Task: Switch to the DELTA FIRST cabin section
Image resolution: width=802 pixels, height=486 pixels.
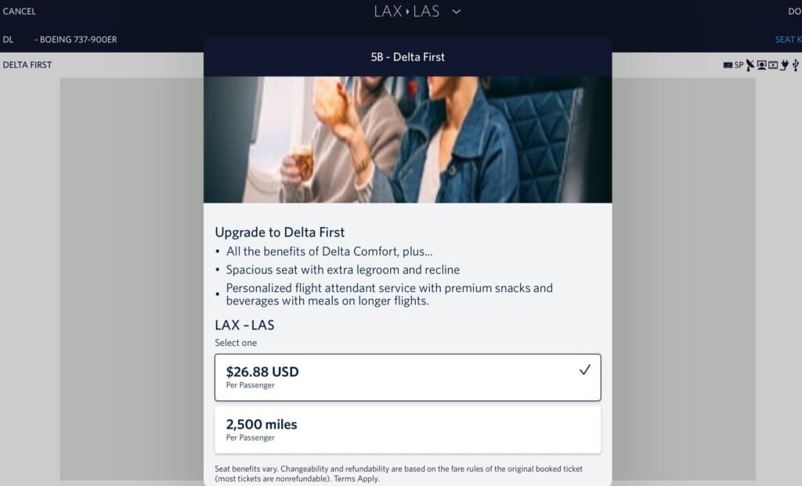Action: coord(26,64)
